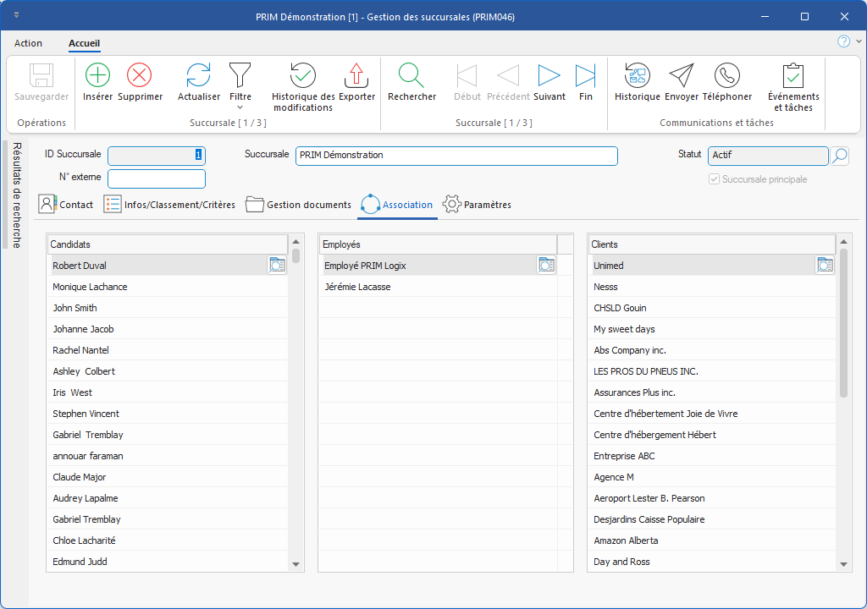Open Historique des modifications
Image resolution: width=867 pixels, height=609 pixels.
pyautogui.click(x=303, y=76)
